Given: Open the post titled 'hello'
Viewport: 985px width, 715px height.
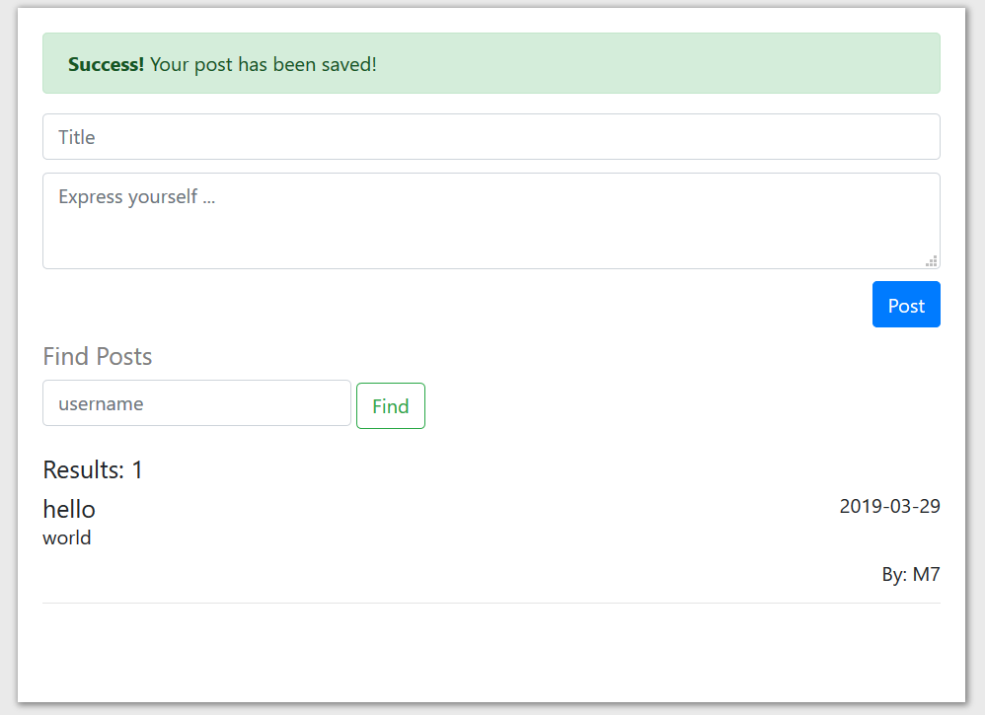Looking at the screenshot, I should tap(69, 510).
